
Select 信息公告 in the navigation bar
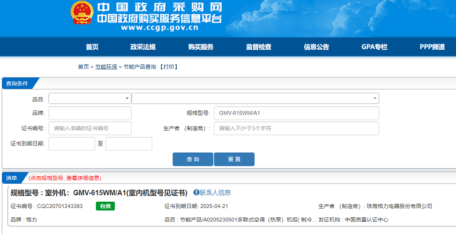(316, 47)
